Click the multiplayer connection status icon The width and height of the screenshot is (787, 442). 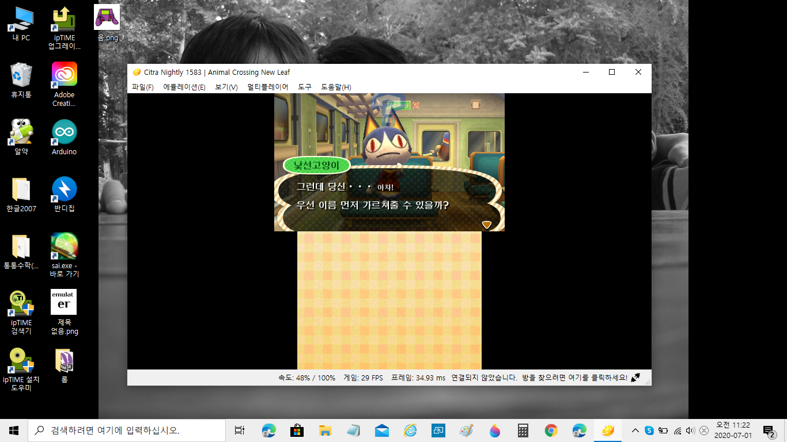coord(635,378)
